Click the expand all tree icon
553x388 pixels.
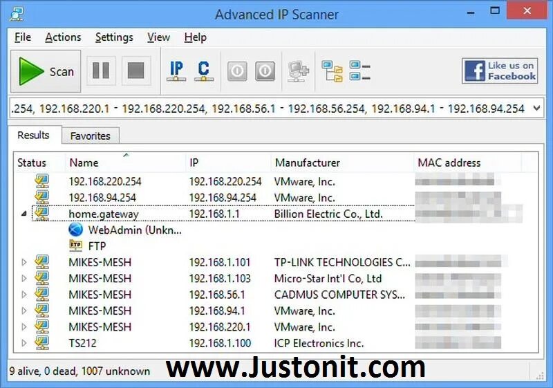[x=332, y=71]
